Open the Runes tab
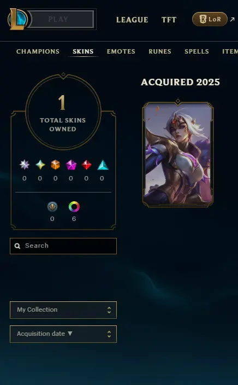238x385 pixels. pos(160,51)
